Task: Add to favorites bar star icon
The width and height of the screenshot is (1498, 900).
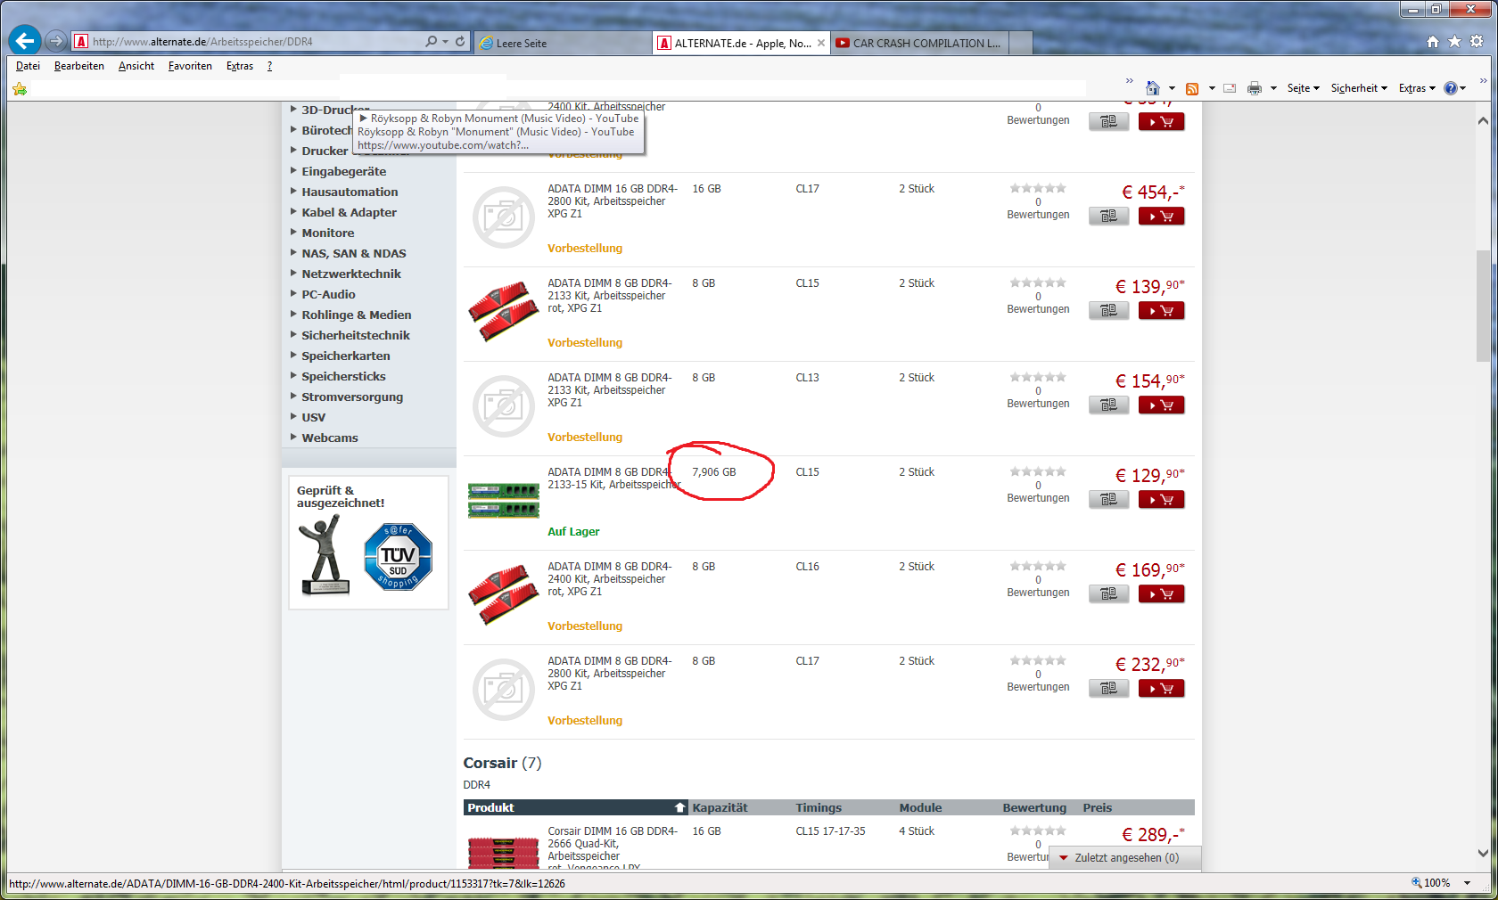Action: pyautogui.click(x=20, y=88)
